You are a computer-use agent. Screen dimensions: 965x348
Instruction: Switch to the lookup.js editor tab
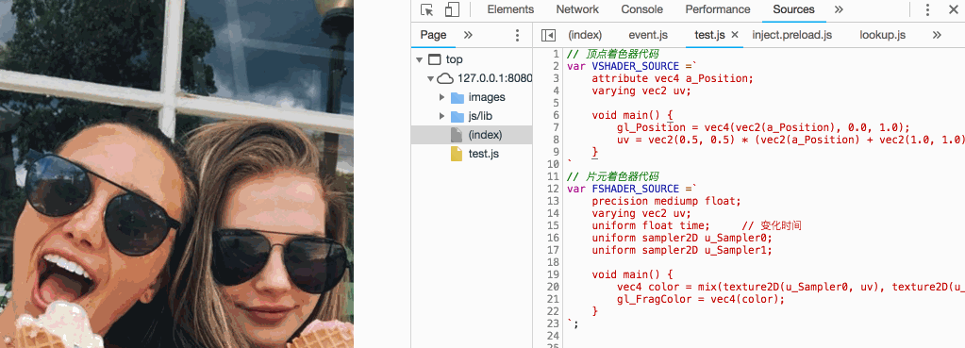tap(883, 35)
